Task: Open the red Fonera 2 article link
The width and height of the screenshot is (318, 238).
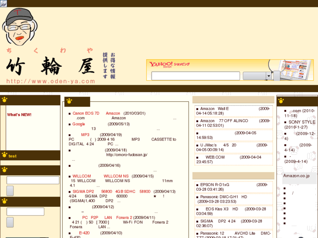Action: click(124, 217)
